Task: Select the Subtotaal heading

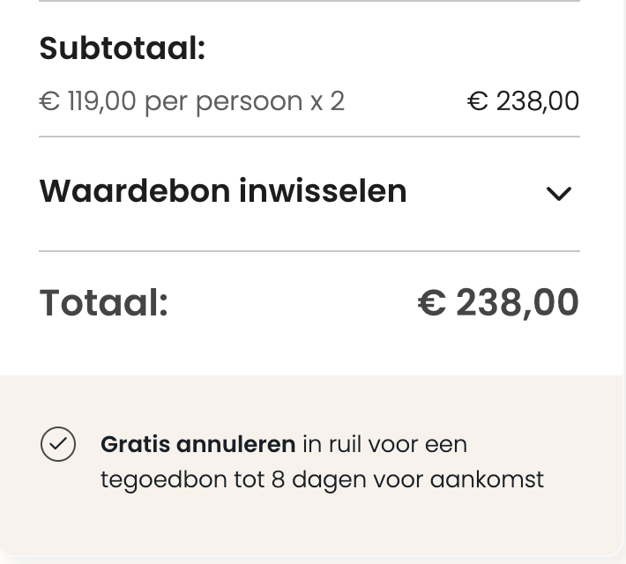Action: (123, 49)
